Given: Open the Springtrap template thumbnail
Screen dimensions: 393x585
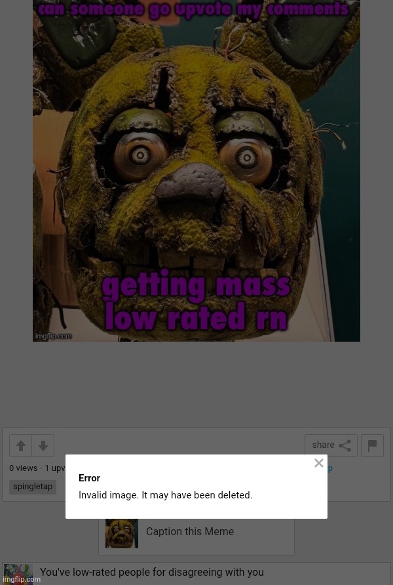Looking at the screenshot, I should click(122, 533).
